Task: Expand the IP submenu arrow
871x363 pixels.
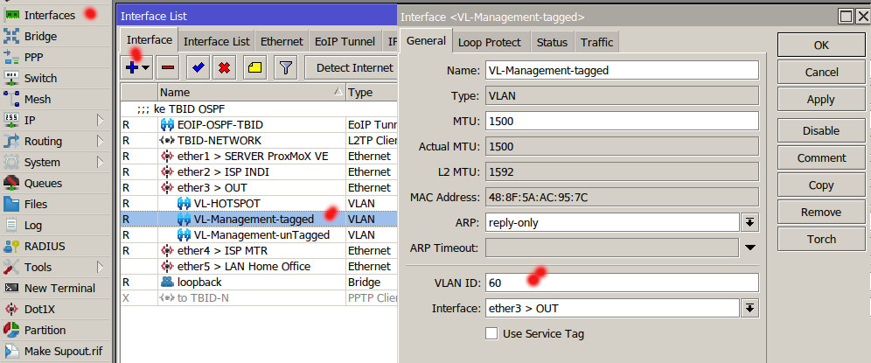Action: pos(101,120)
